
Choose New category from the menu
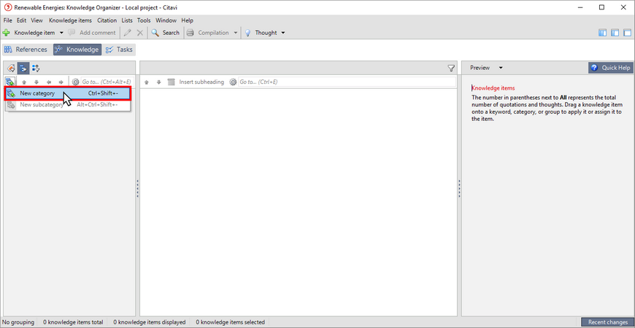[x=68, y=93]
